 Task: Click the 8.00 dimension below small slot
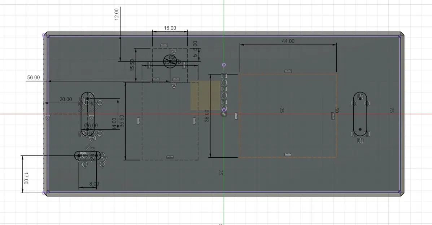click(94, 184)
